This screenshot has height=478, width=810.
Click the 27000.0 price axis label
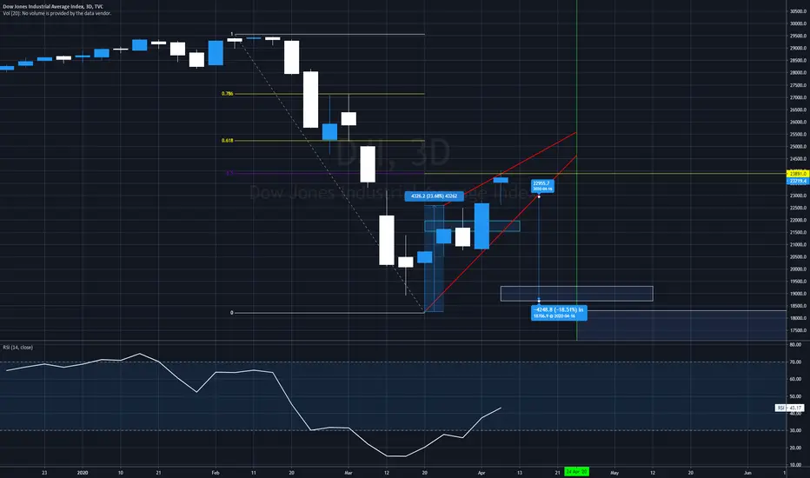pyautogui.click(x=798, y=97)
